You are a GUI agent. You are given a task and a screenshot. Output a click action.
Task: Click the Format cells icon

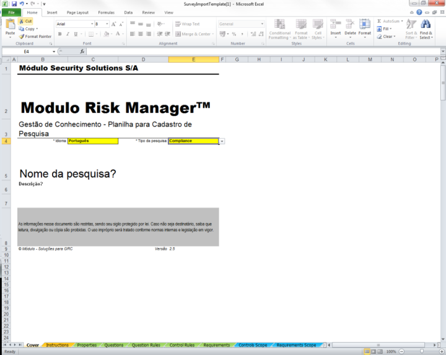coord(365,24)
